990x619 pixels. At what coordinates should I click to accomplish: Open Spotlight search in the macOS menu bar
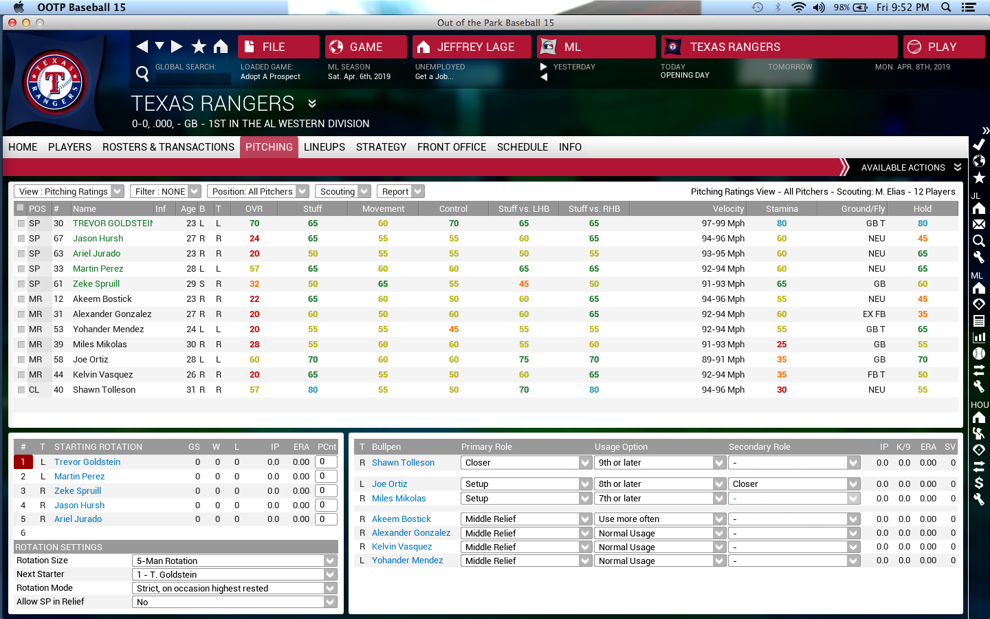pos(946,7)
